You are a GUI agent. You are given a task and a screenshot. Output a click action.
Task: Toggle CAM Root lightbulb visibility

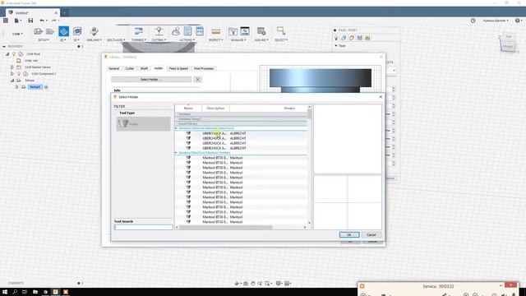point(14,53)
